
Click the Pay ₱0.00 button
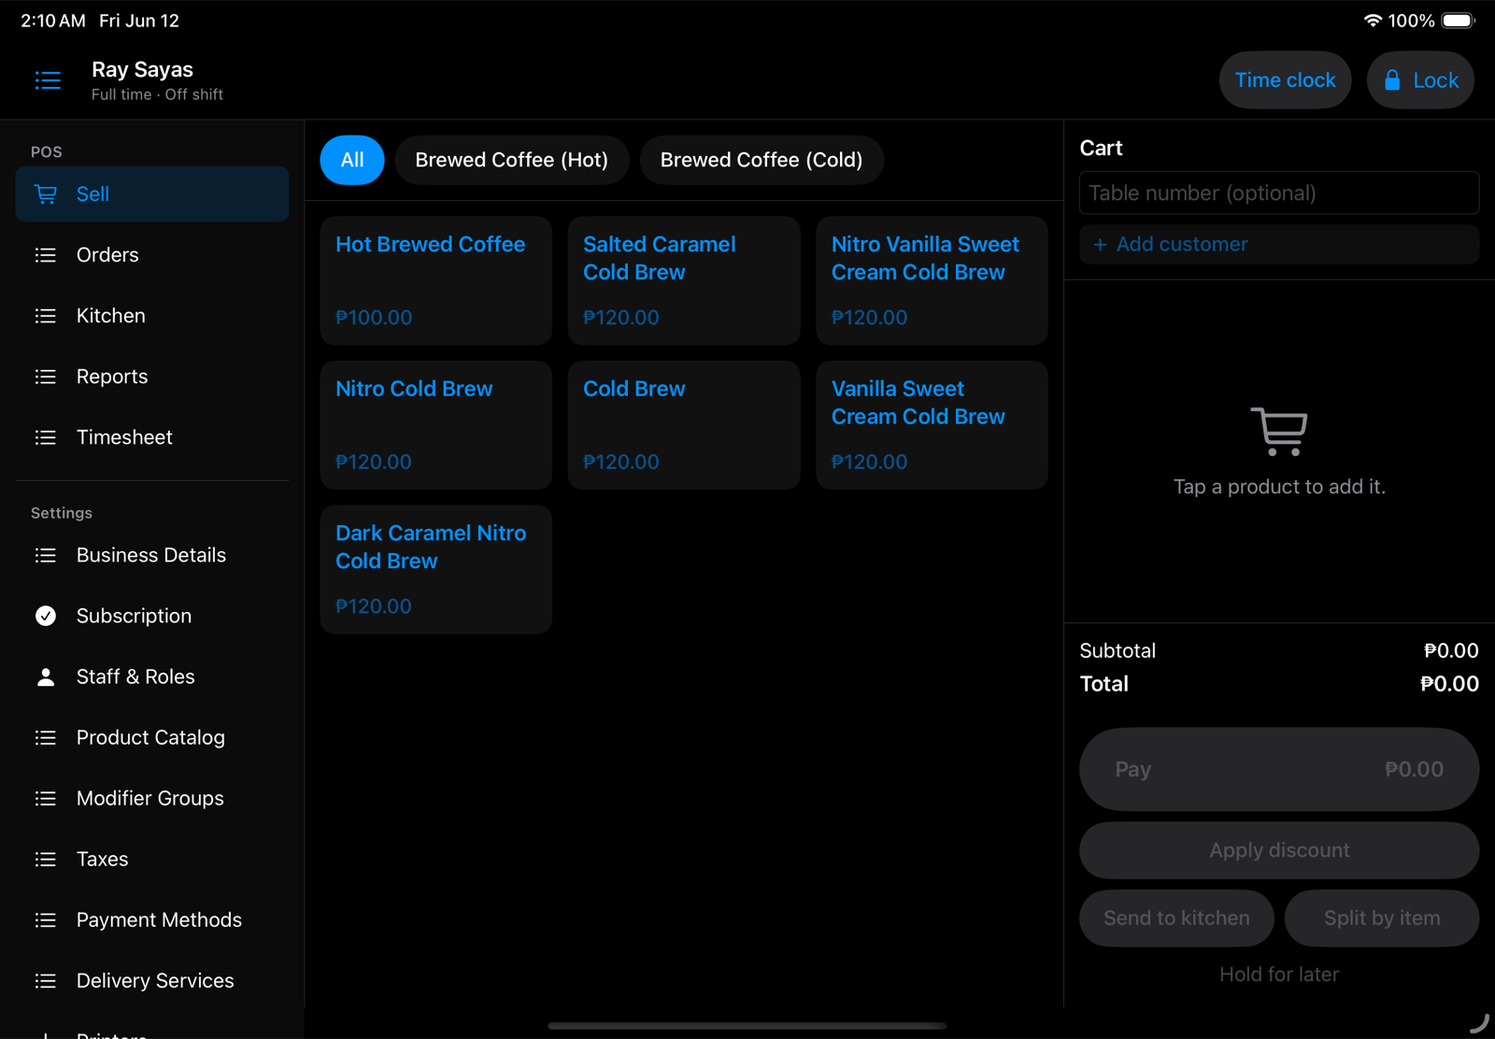coord(1279,769)
